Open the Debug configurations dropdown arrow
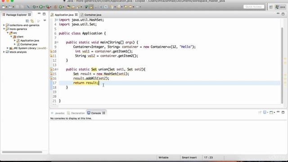The image size is (288, 162). click(x=37, y=7)
